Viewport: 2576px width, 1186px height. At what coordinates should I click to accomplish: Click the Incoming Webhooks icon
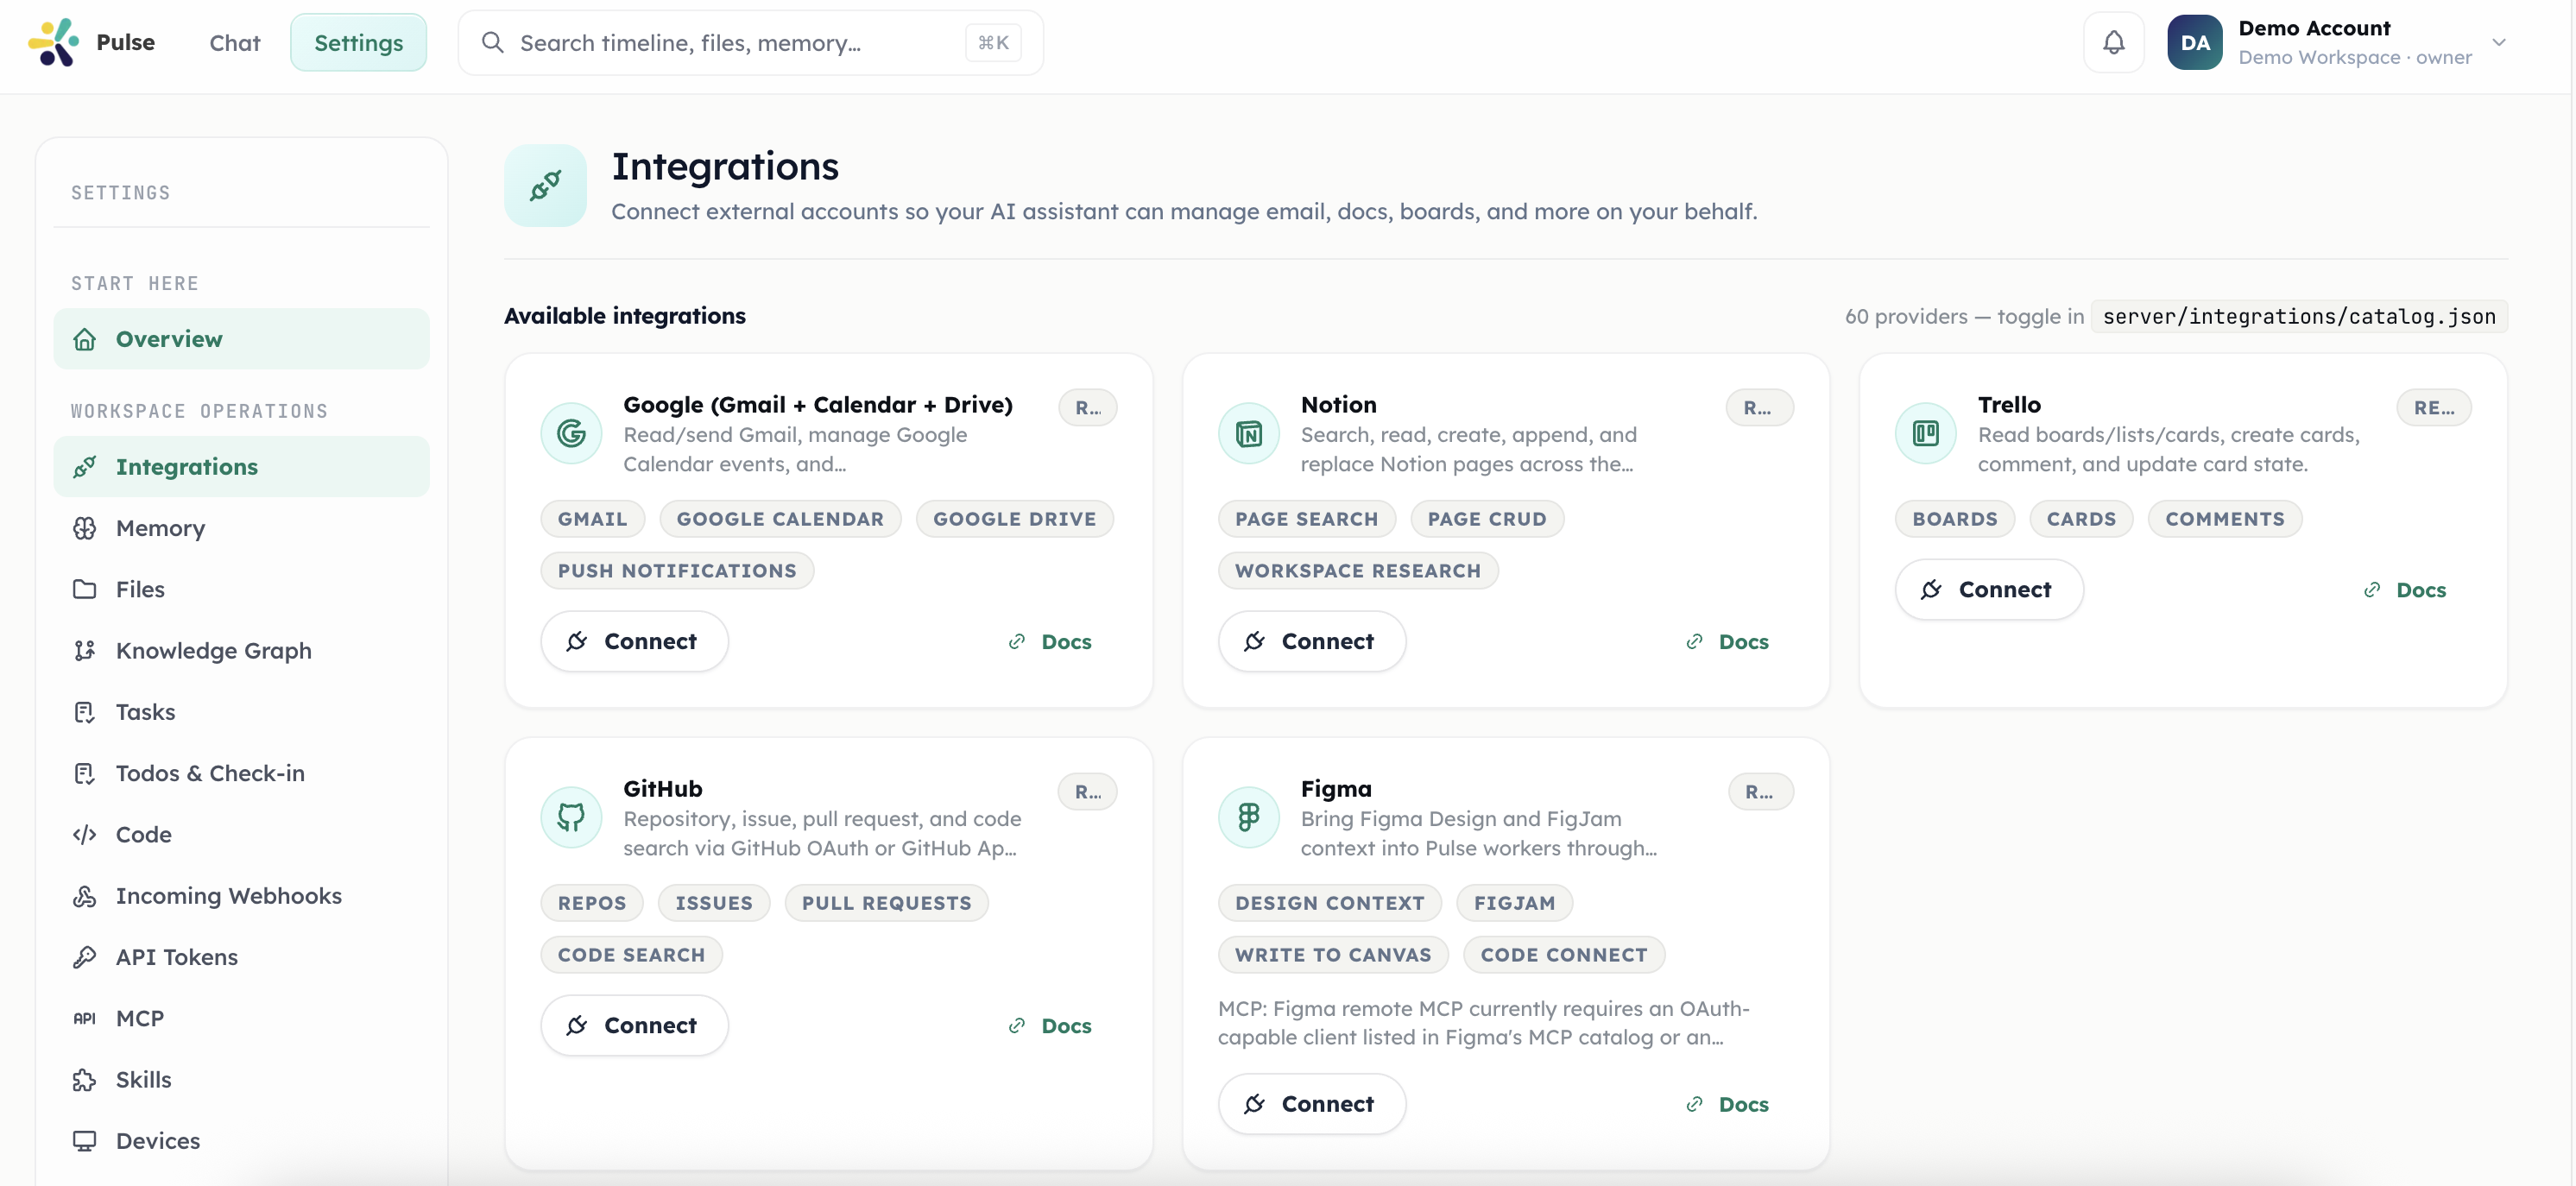pyautogui.click(x=84, y=895)
